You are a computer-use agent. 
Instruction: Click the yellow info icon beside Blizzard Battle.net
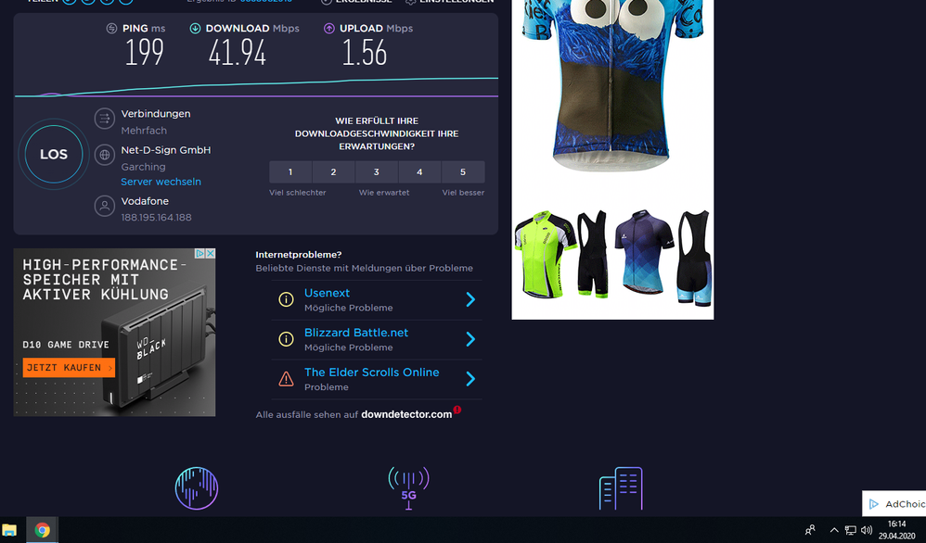pyautogui.click(x=286, y=339)
